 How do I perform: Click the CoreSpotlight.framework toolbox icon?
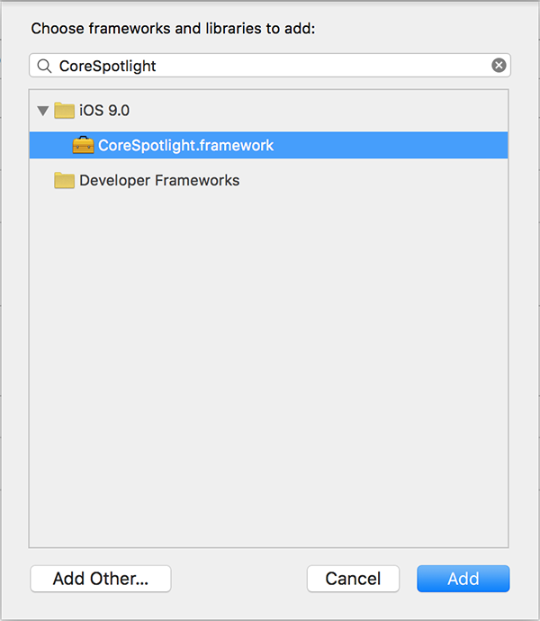(83, 145)
